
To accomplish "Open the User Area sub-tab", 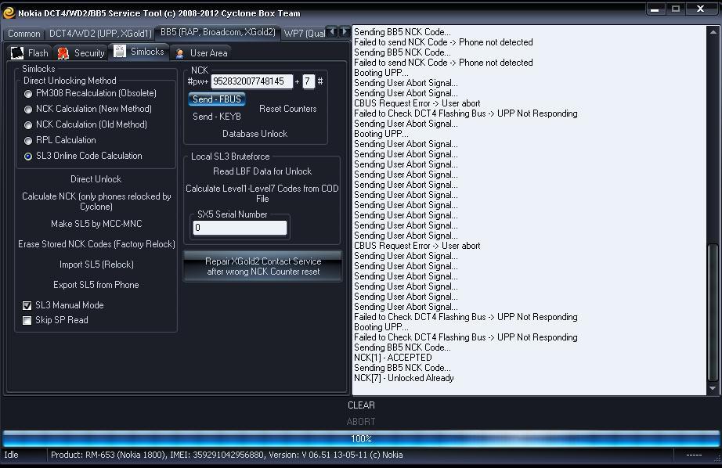I will coord(202,53).
